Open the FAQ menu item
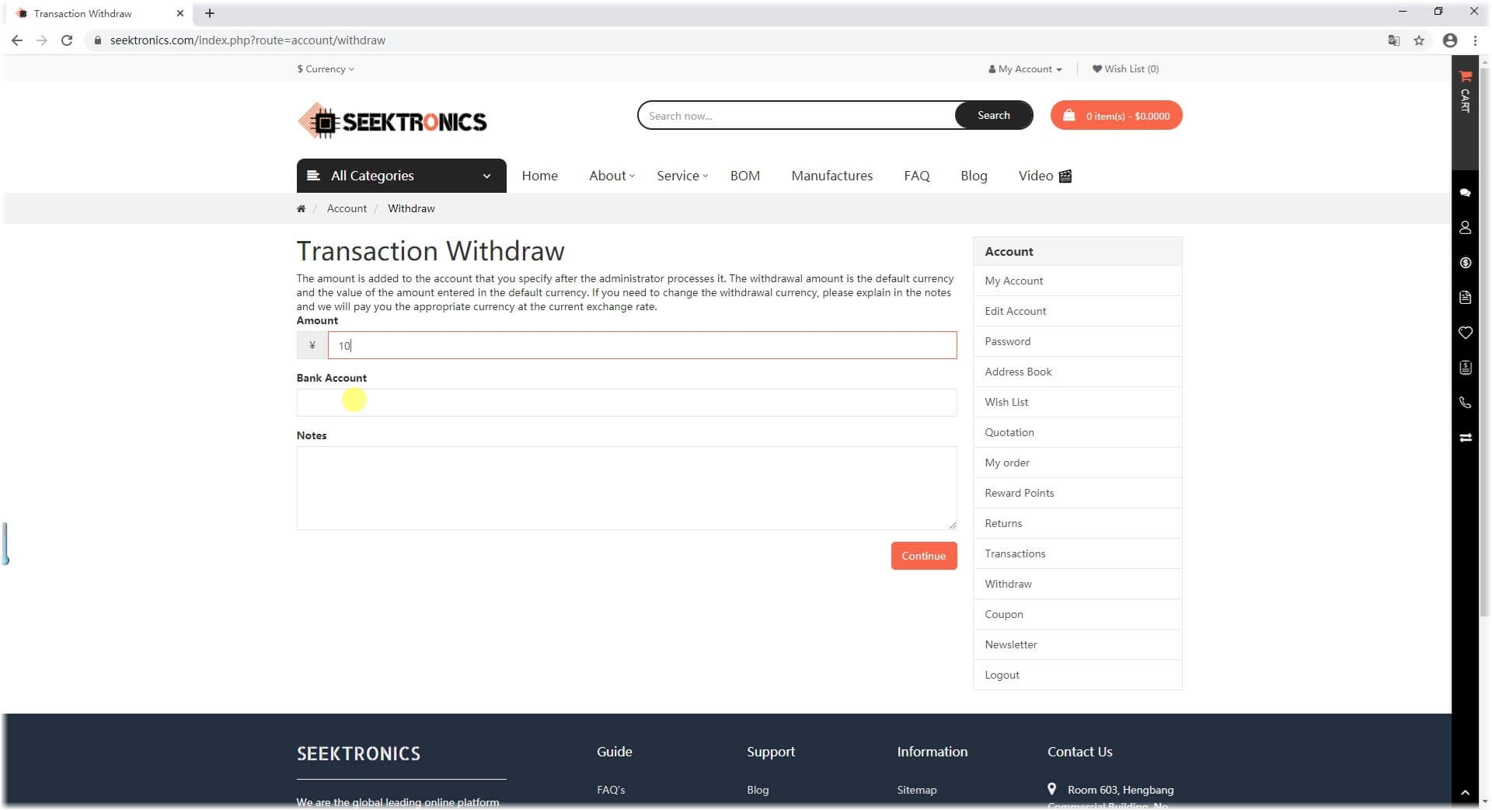1492x810 pixels. click(916, 176)
